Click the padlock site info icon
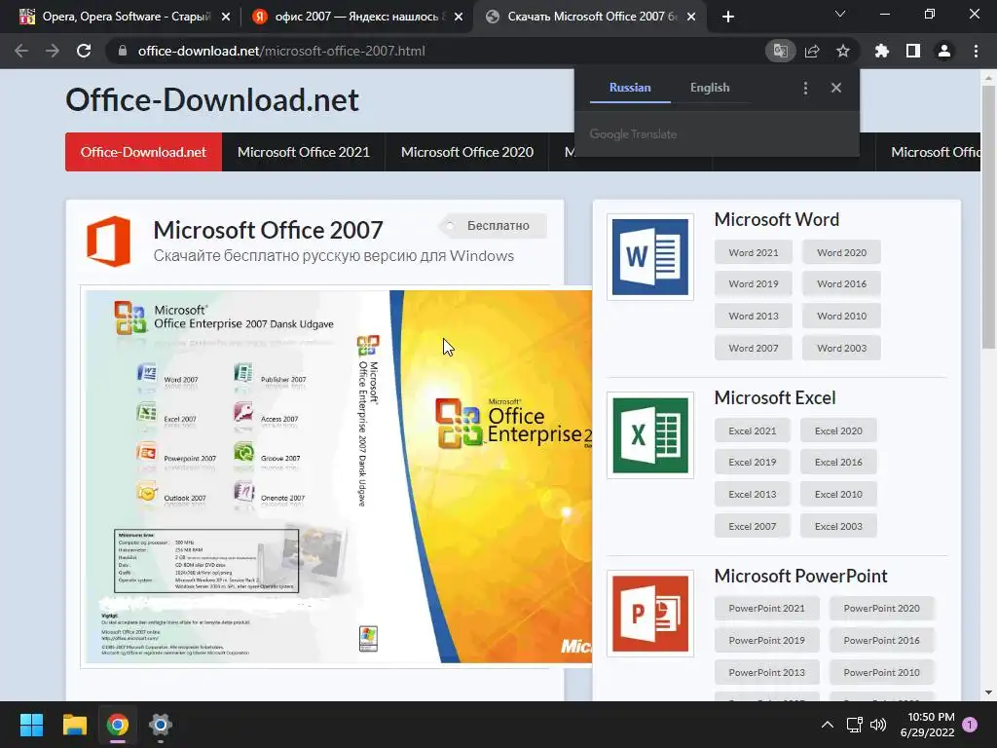Screen dimensions: 997x748 coord(123,51)
